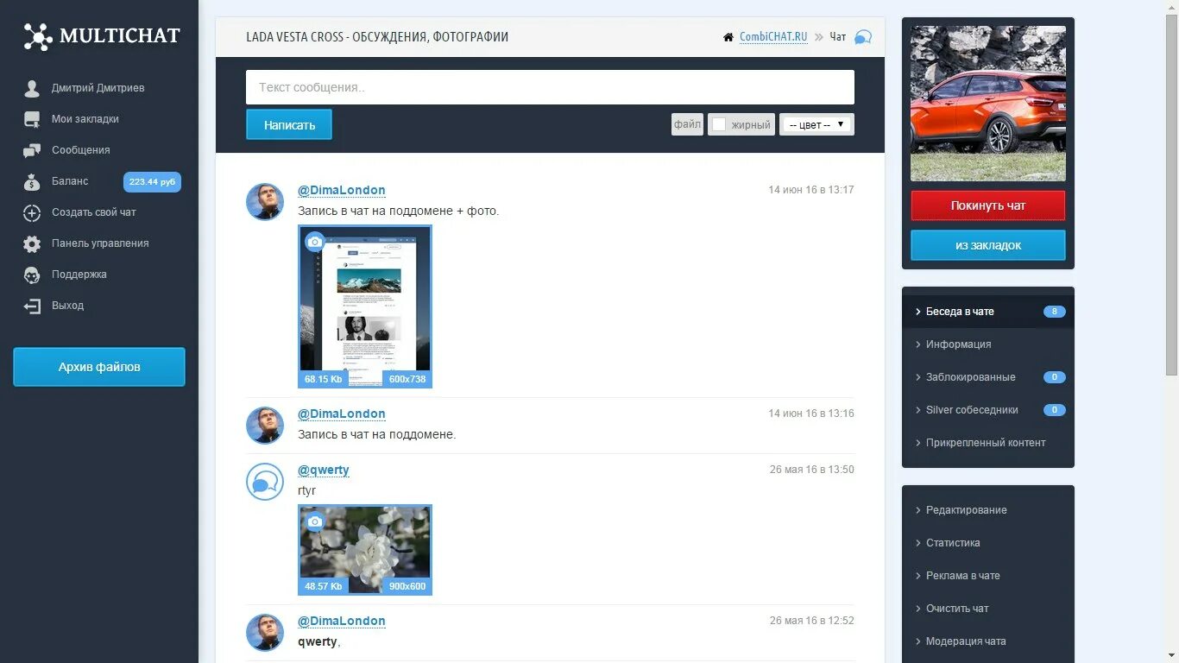Open the 600x738 screenshot thumbnail
The height and width of the screenshot is (663, 1179).
pyautogui.click(x=365, y=306)
